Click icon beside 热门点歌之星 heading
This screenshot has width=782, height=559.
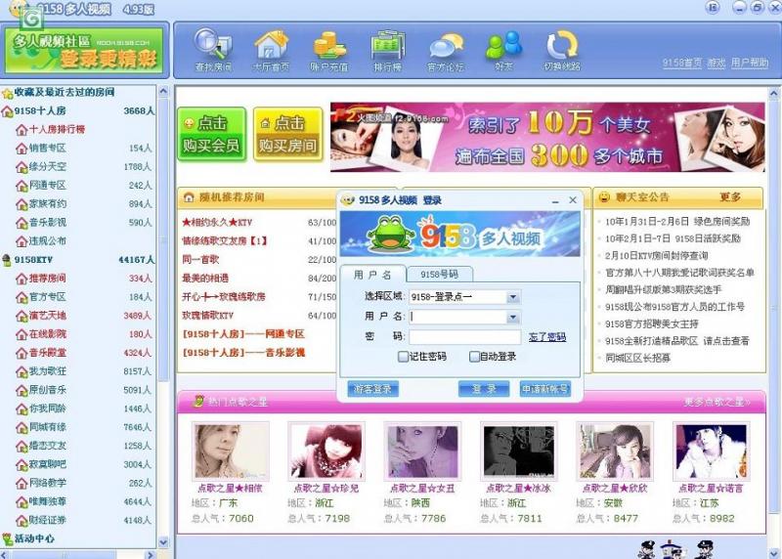coord(198,401)
